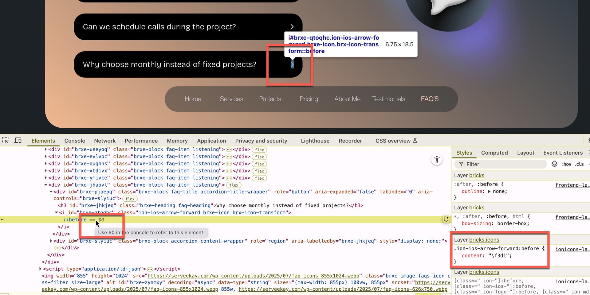Click the flex badge on brxe-xtdivx row
Screen dimensions: 590x295
click(x=259, y=171)
